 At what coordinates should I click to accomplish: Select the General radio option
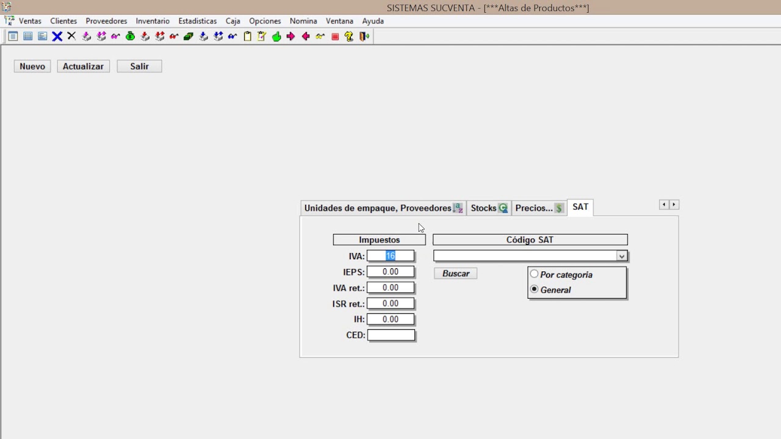pos(534,290)
